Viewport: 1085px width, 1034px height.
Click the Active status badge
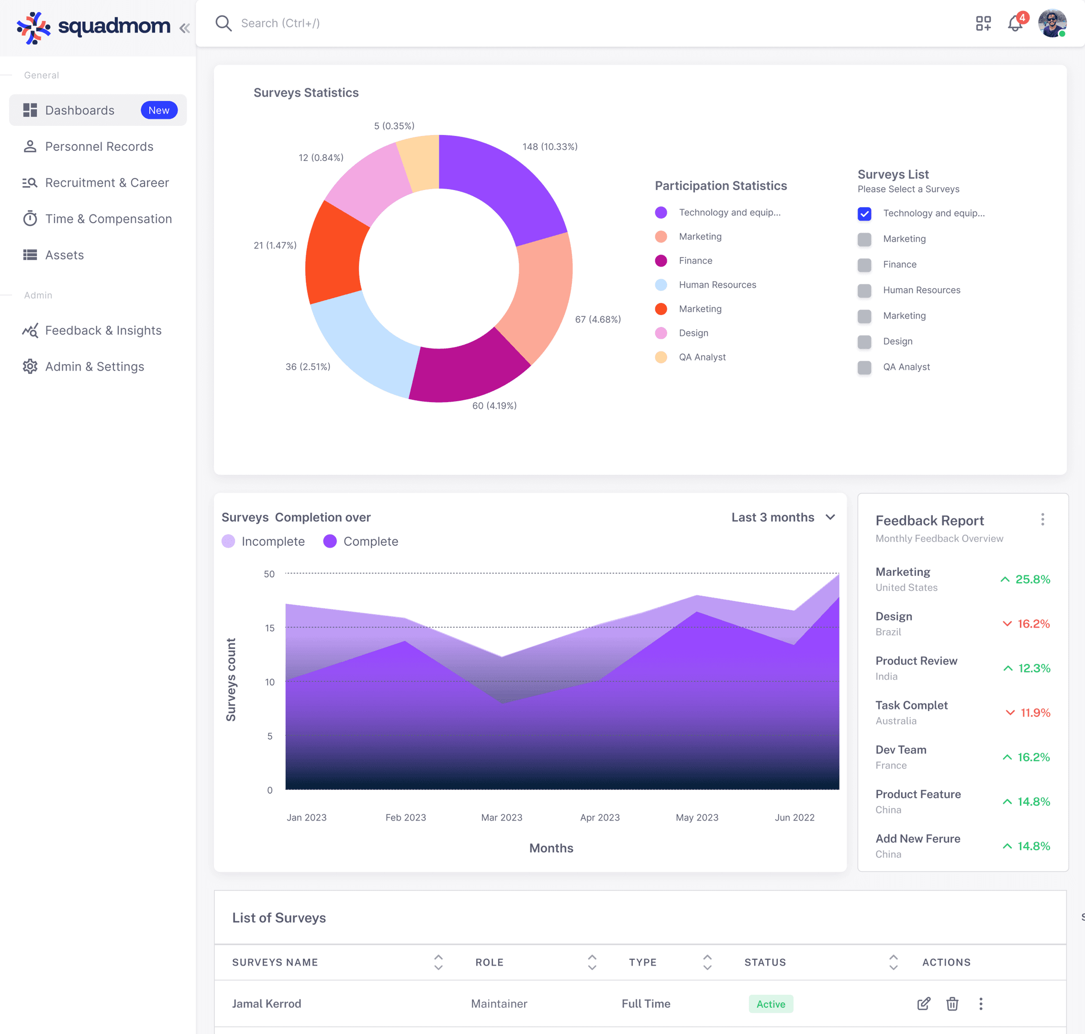[771, 1004]
